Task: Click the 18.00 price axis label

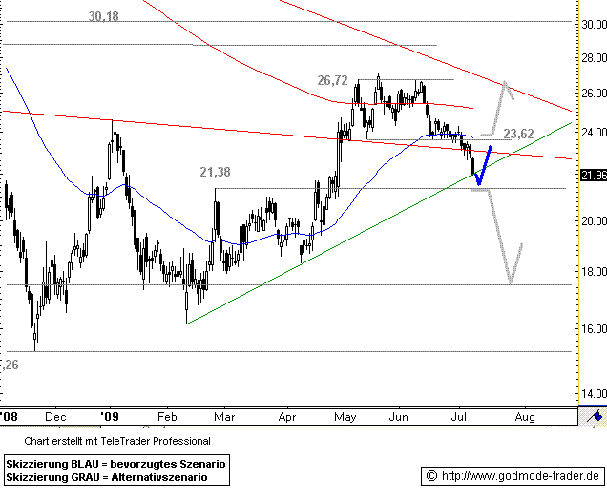Action: pyautogui.click(x=595, y=271)
